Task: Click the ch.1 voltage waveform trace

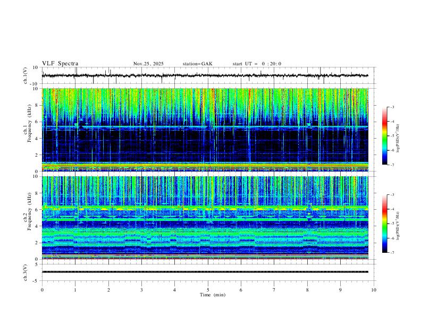Action: [x=205, y=75]
